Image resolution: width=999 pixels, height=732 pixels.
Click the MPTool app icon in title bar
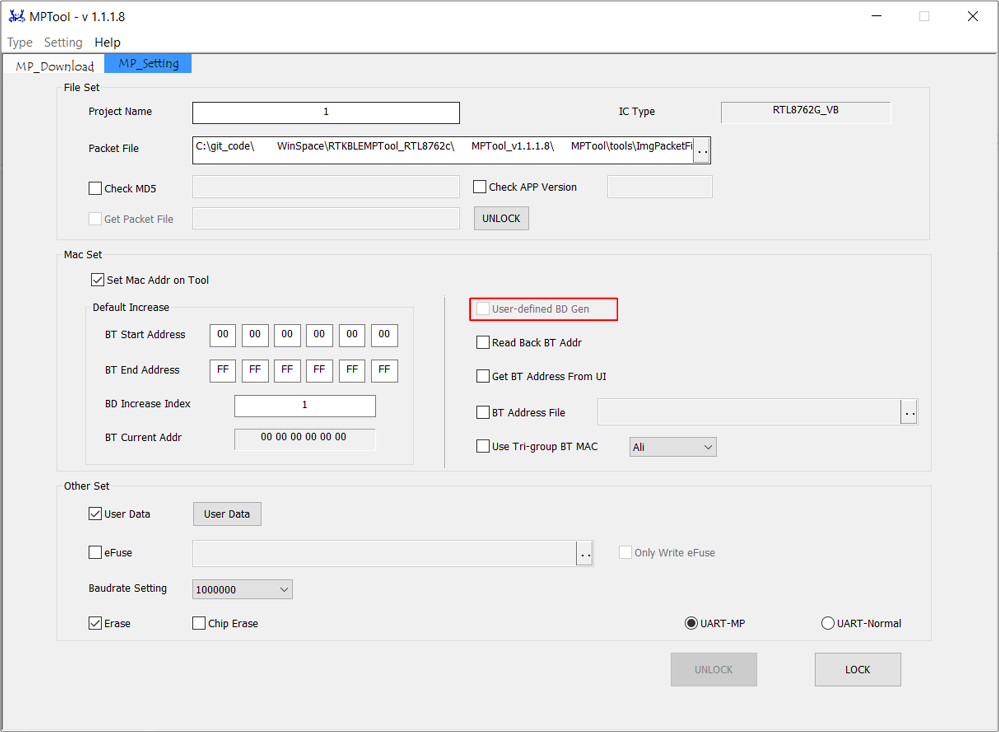click(x=16, y=16)
